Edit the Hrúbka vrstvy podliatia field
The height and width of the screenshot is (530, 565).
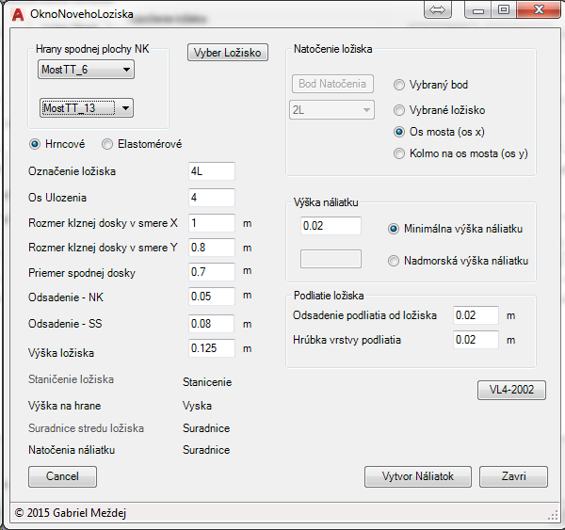coord(476,339)
